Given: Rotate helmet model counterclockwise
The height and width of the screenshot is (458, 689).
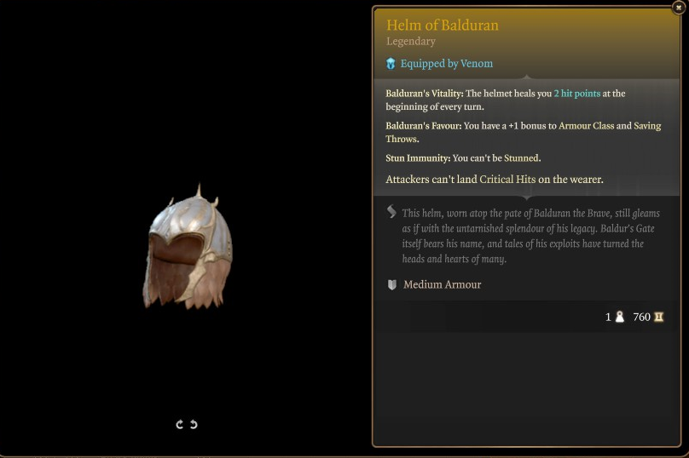Looking at the screenshot, I should 194,424.
